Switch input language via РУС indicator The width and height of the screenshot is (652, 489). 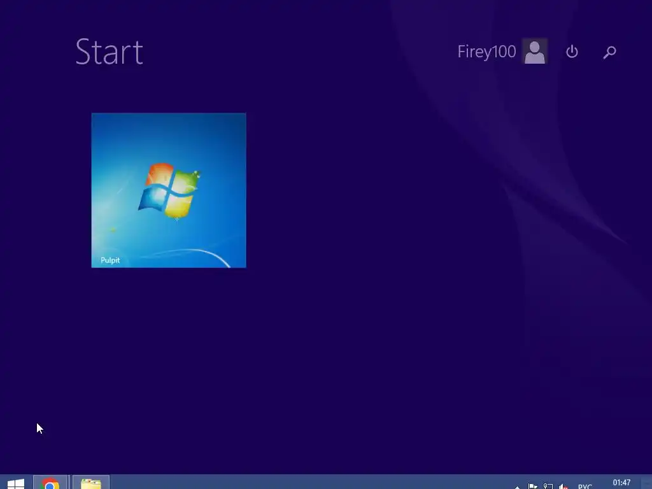click(x=585, y=486)
